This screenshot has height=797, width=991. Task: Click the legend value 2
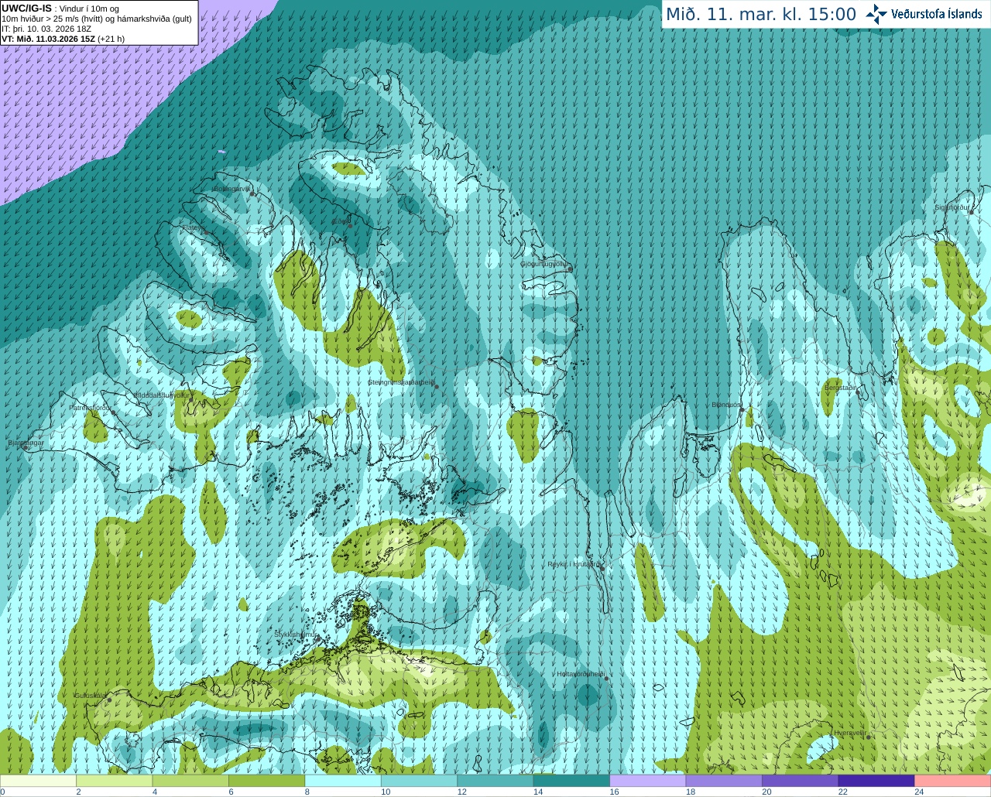click(78, 792)
